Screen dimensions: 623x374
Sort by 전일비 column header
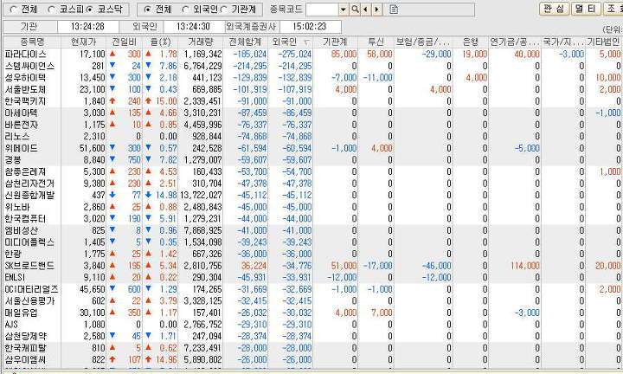point(125,42)
